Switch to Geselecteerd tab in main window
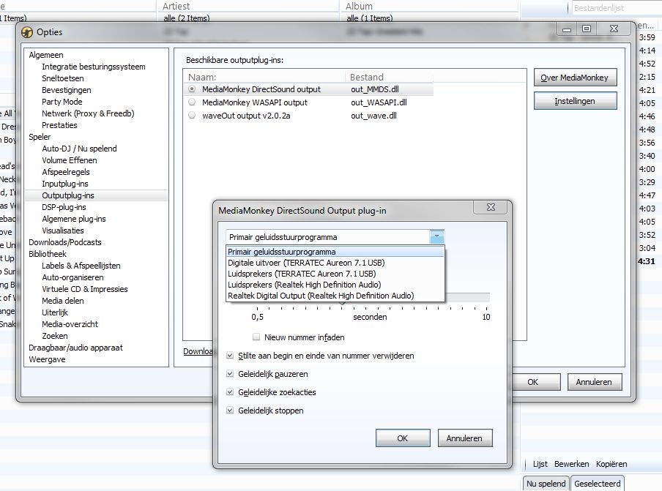This screenshot has height=491, width=662. tap(598, 484)
